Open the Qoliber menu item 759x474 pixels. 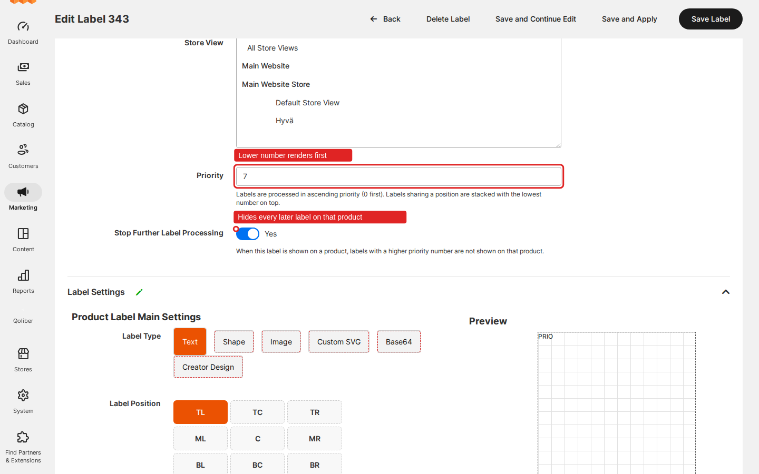[x=23, y=321]
